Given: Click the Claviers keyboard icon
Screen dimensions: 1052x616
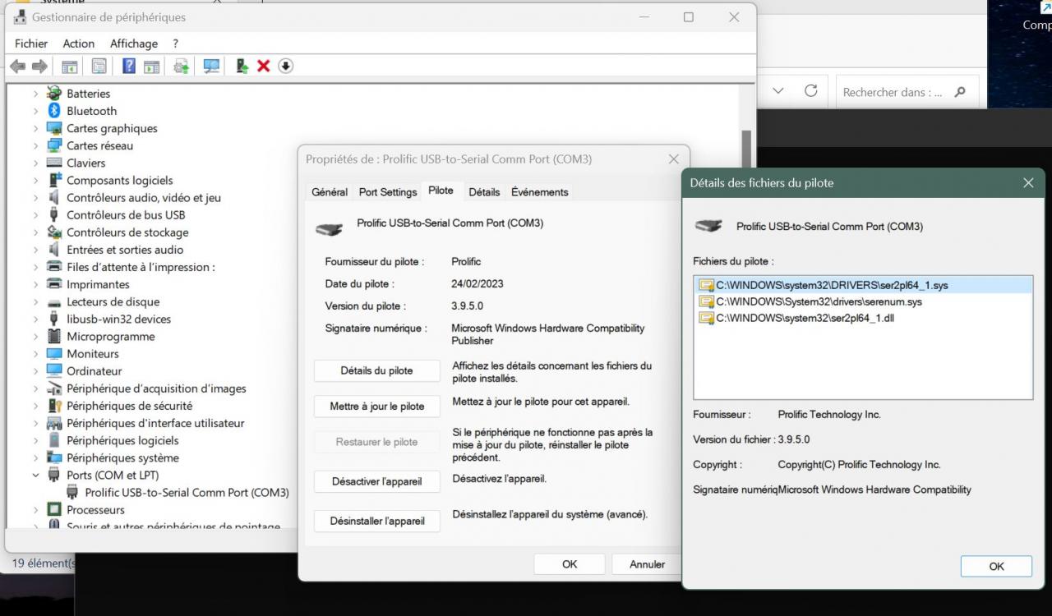Looking at the screenshot, I should [54, 163].
